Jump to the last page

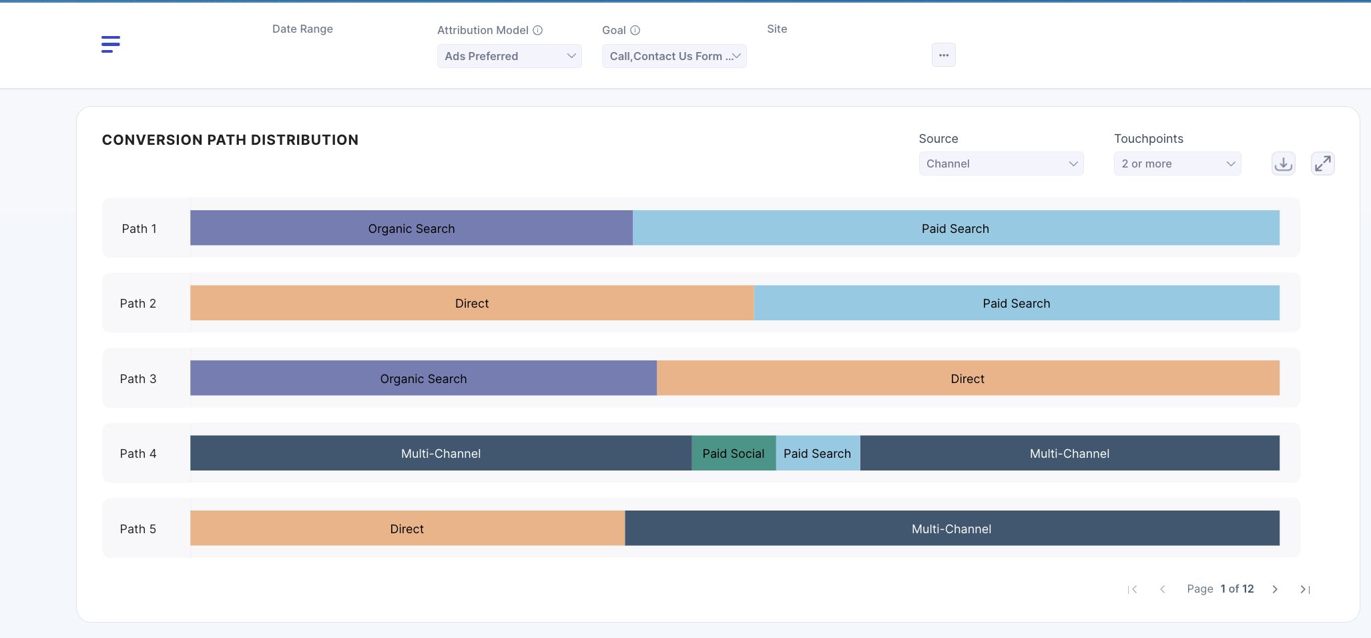(1304, 589)
